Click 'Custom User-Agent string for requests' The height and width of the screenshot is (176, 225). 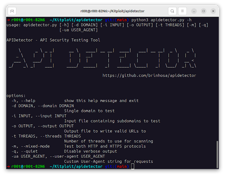point(109,161)
